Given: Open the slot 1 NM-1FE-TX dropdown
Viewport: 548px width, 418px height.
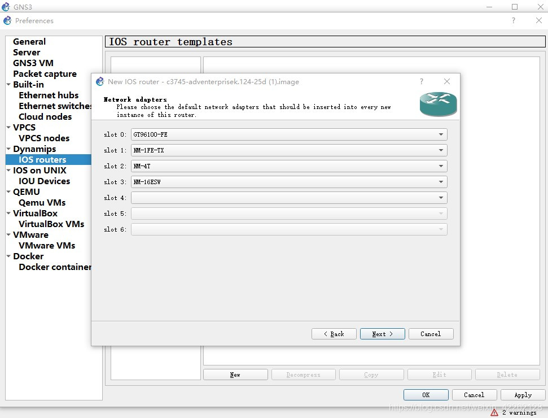Looking at the screenshot, I should pyautogui.click(x=289, y=150).
